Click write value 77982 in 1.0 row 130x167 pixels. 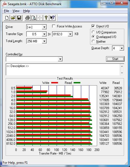click(105, 92)
